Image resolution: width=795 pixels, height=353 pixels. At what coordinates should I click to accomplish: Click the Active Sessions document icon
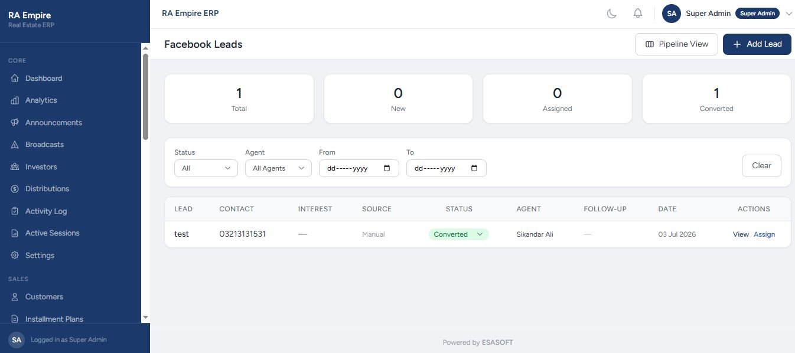click(15, 233)
